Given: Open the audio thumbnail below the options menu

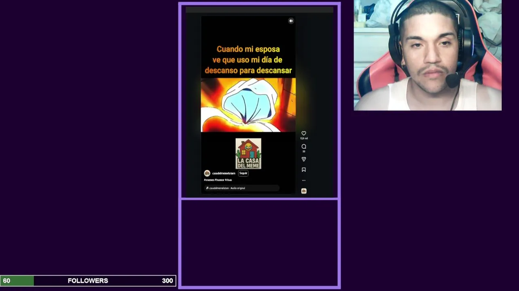Looking at the screenshot, I should tap(304, 191).
